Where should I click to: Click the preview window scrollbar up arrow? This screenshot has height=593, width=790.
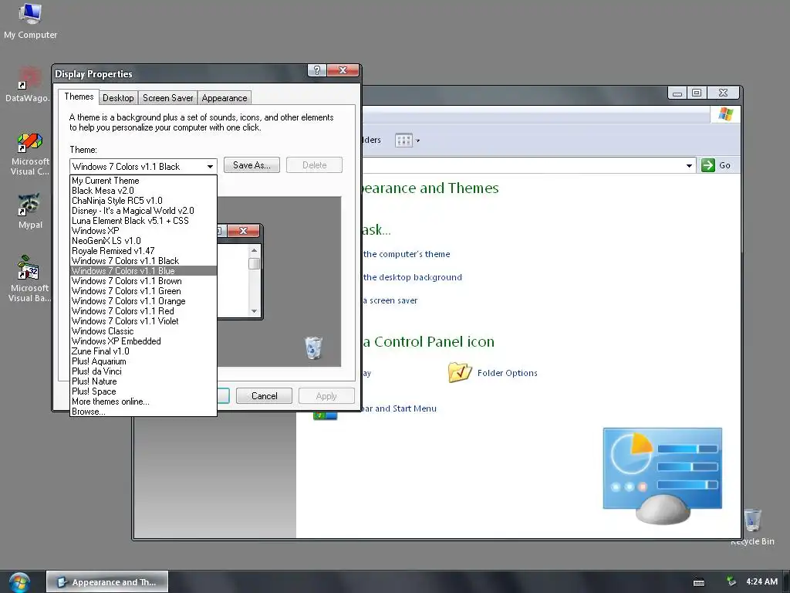click(254, 251)
